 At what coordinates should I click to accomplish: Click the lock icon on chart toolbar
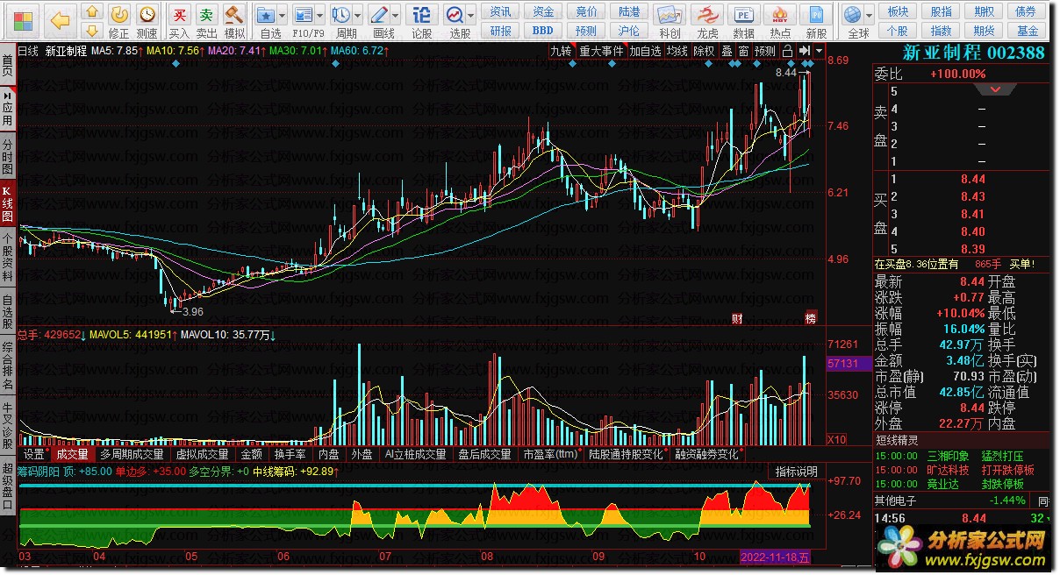pos(787,51)
